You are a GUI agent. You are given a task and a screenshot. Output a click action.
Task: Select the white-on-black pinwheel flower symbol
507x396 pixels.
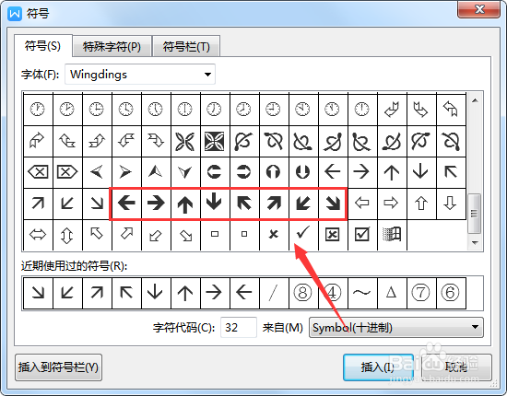coord(215,141)
